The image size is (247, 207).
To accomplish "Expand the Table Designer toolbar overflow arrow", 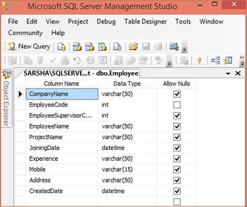I will pyautogui.click(x=242, y=62).
